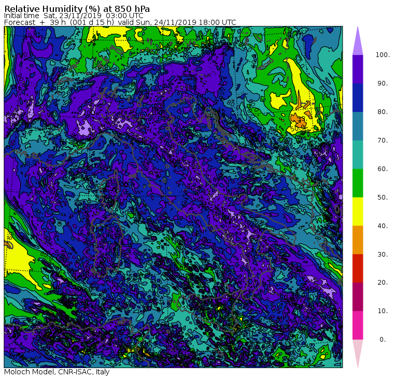The image size is (394, 379).
Task: Click the 40-50 yellow legend swatch
Action: [358, 212]
